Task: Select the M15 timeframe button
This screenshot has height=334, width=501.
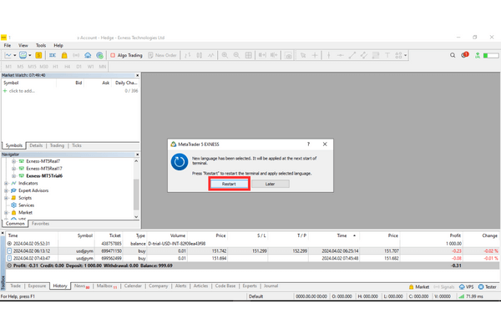Action: click(32, 65)
